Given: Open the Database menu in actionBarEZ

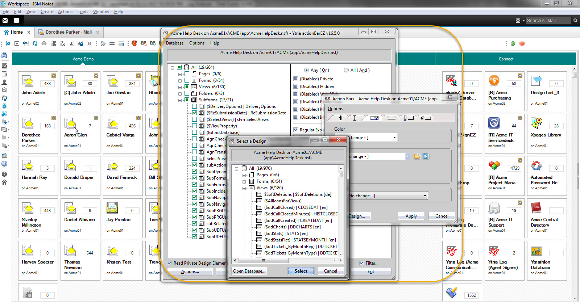Looking at the screenshot, I should 175,43.
